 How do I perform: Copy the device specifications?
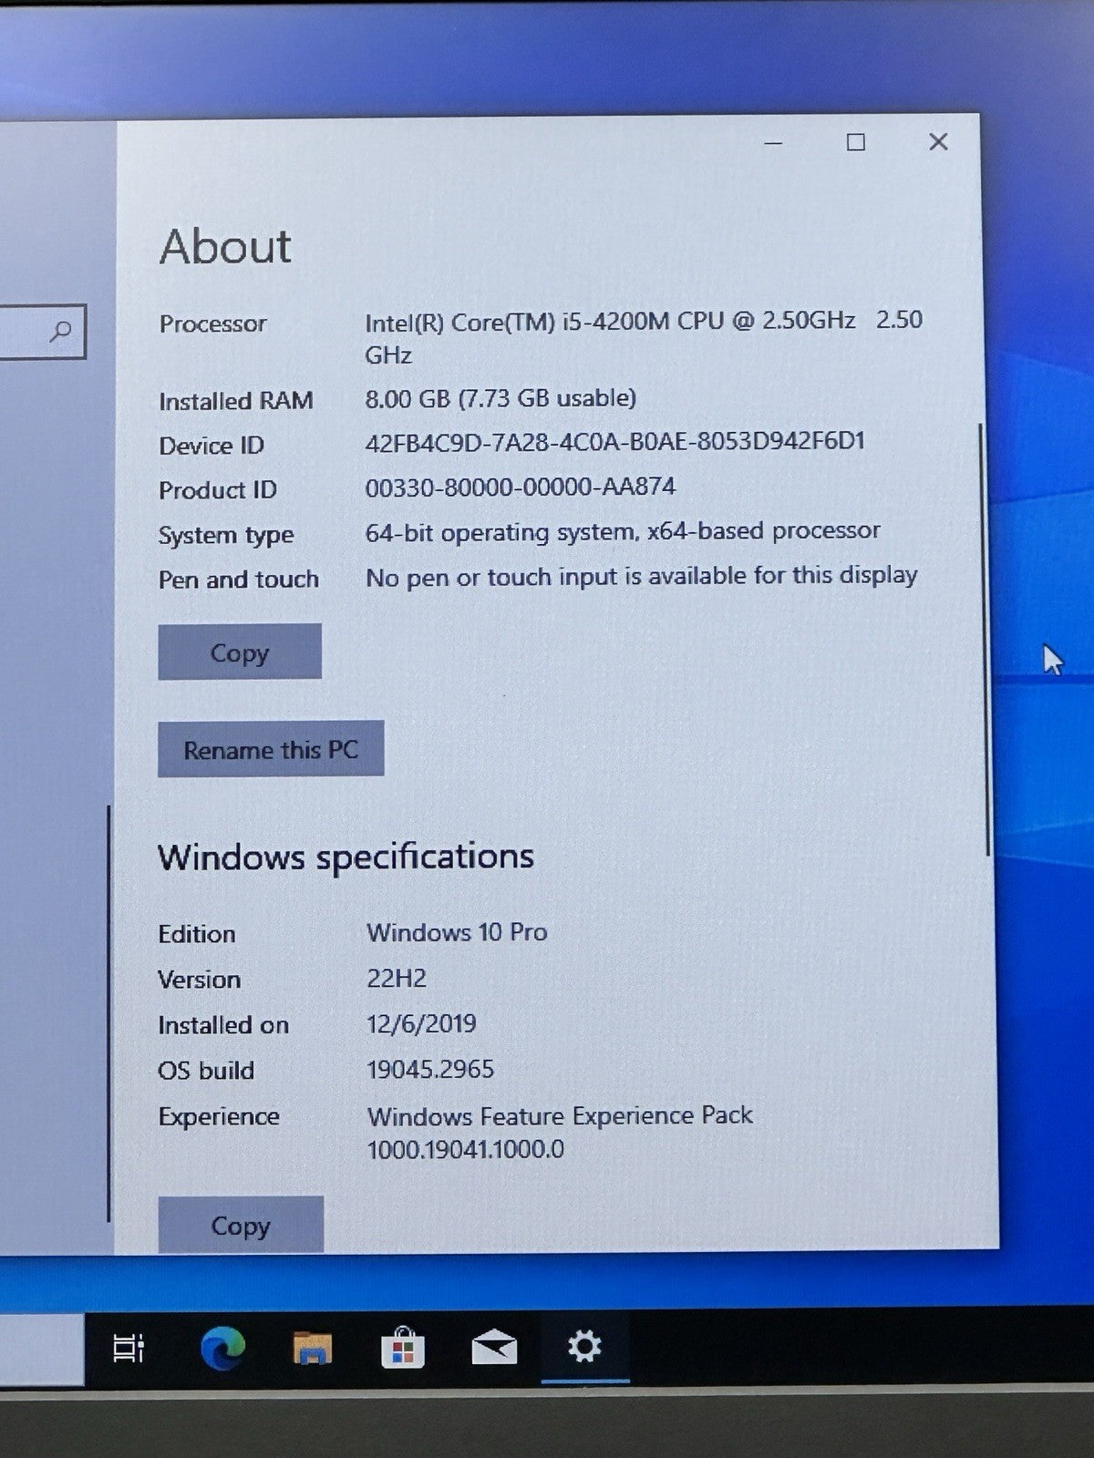pyautogui.click(x=240, y=652)
